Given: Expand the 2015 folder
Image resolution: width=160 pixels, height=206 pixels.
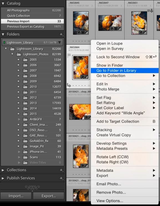Looking at the screenshot, I should (19, 114).
